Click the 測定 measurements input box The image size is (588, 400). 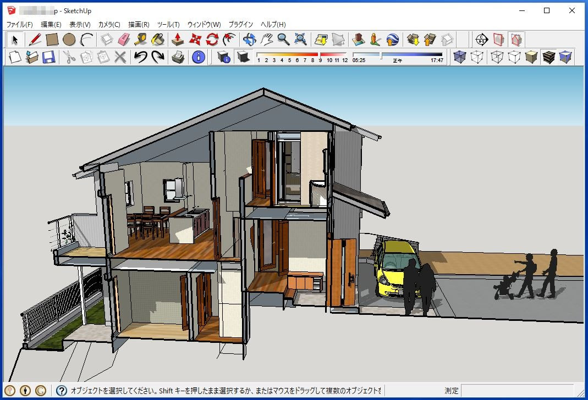pyautogui.click(x=517, y=391)
